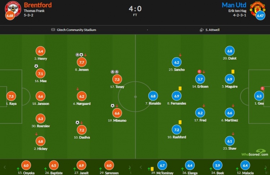Select Toney's 7.3 rating badge
The height and width of the screenshot is (175, 270).
[x=117, y=80]
